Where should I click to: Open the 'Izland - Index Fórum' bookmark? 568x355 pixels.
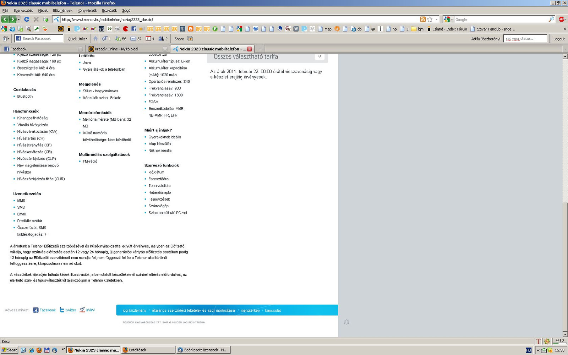(x=447, y=29)
